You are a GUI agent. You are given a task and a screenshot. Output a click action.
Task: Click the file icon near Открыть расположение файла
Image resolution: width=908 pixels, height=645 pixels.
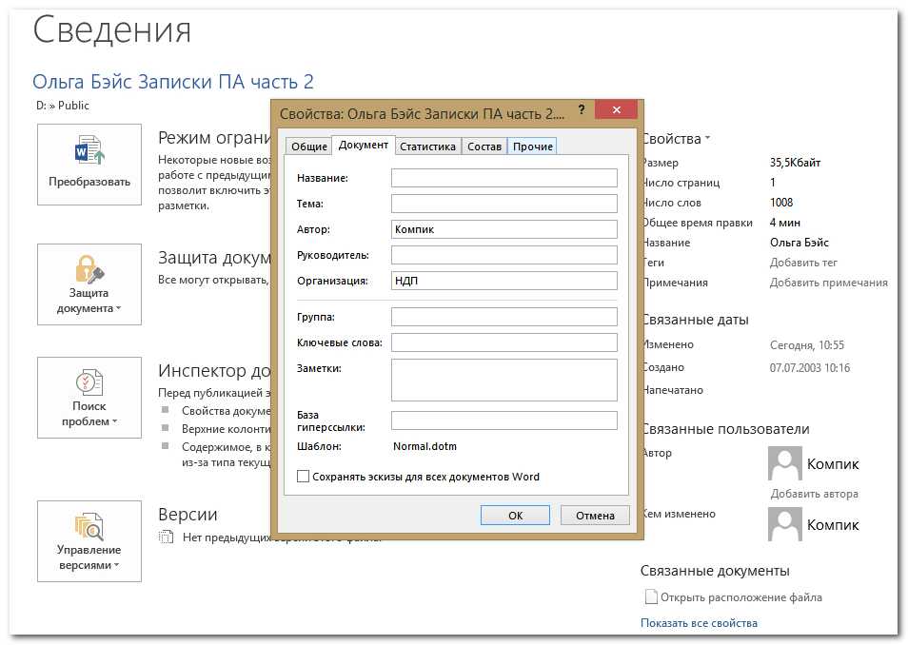click(651, 597)
